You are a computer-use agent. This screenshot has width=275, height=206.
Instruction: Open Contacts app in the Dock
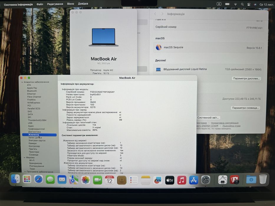(x=122, y=180)
